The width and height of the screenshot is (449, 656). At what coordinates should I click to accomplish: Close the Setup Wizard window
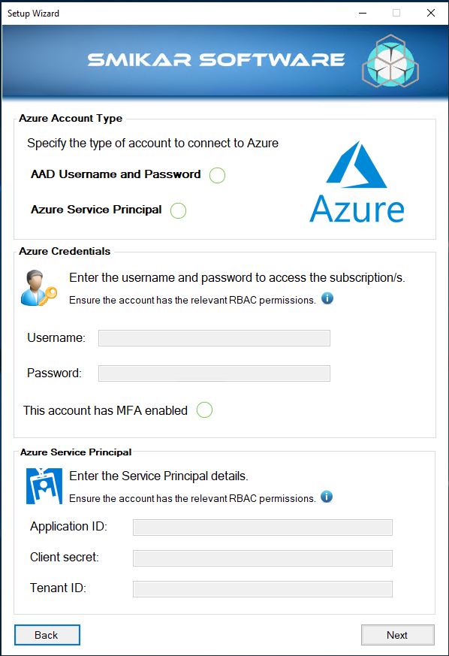[x=431, y=13]
